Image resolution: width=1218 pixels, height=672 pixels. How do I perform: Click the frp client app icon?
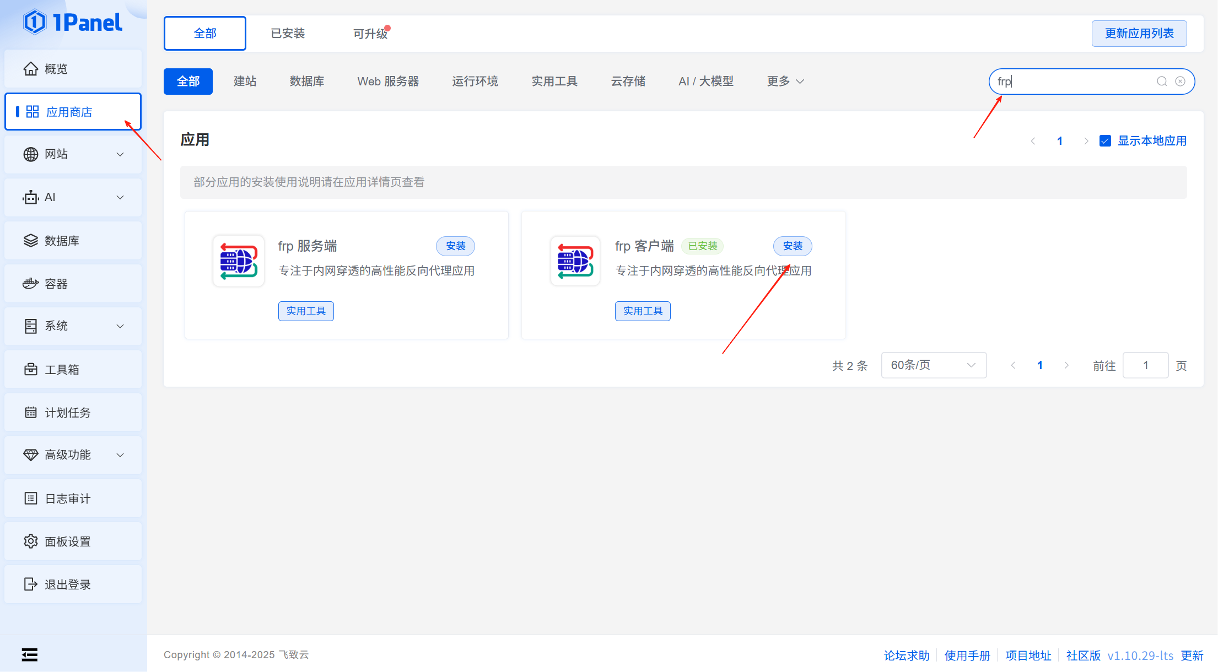pyautogui.click(x=575, y=261)
